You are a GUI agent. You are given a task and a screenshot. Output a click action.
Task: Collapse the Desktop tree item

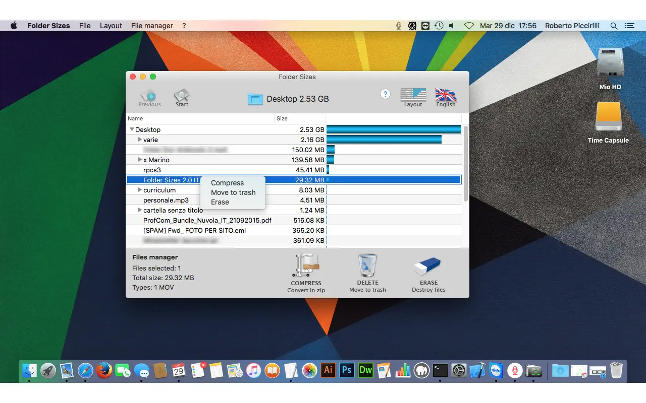click(x=131, y=129)
